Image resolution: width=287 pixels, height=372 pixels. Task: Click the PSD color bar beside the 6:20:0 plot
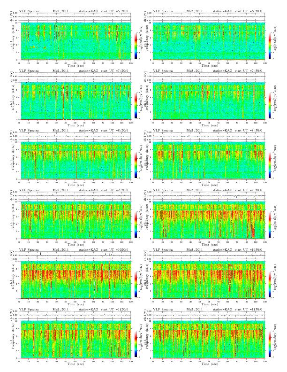(x=136, y=45)
